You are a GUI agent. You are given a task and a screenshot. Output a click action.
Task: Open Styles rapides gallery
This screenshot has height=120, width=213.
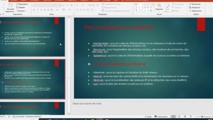tap(167, 8)
